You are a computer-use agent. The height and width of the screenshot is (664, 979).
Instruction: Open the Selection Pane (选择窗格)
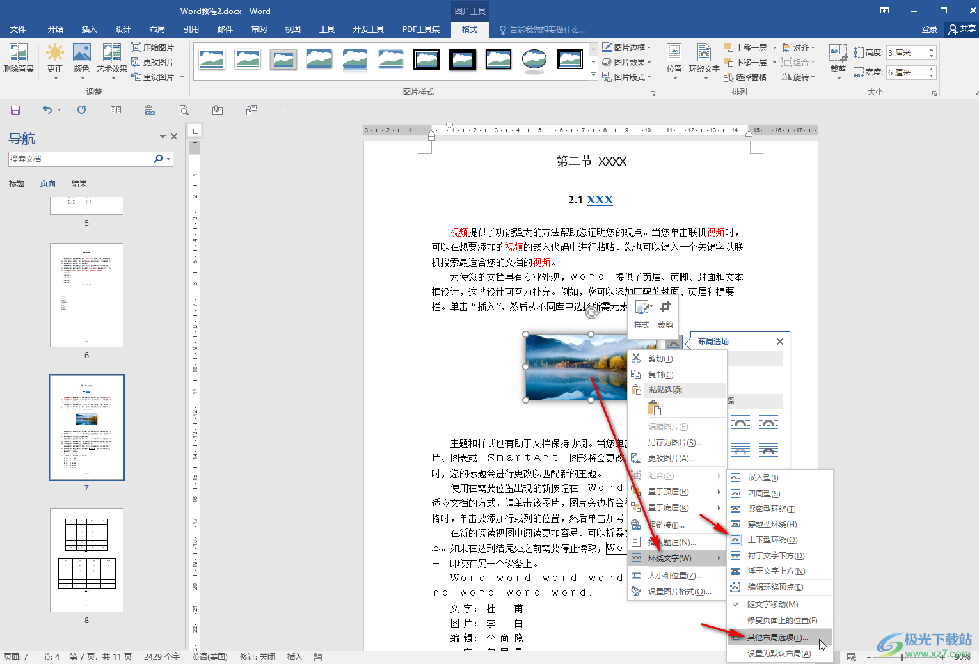(745, 77)
